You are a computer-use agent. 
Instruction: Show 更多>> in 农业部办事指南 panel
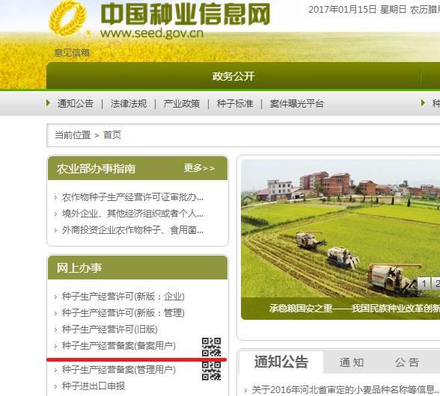point(199,168)
